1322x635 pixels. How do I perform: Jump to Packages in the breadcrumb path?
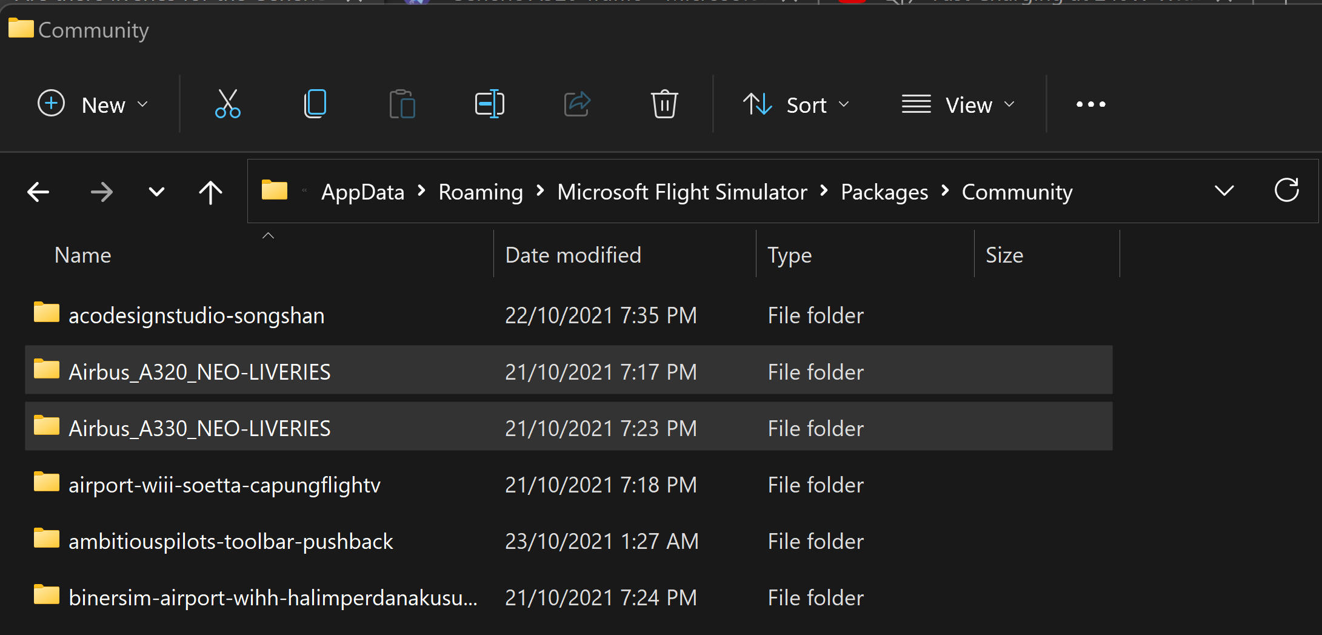click(x=884, y=192)
